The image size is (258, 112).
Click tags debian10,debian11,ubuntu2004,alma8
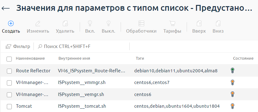tap(176, 71)
